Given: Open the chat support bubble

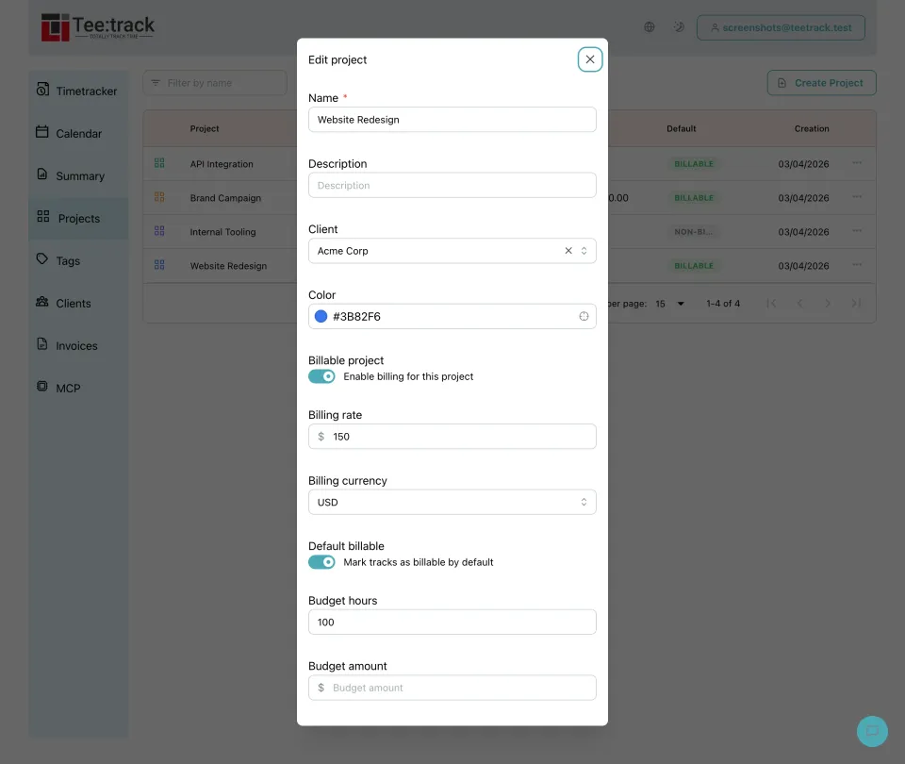Looking at the screenshot, I should (872, 731).
